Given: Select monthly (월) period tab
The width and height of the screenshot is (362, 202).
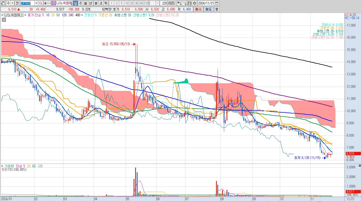Looking at the screenshot, I should [86, 3].
